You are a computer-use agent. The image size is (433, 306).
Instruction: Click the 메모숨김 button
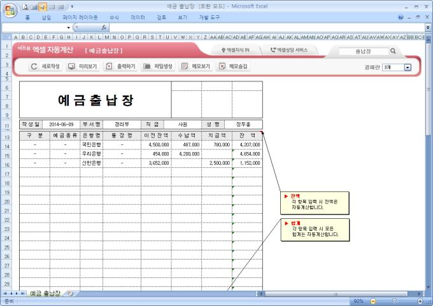click(233, 66)
